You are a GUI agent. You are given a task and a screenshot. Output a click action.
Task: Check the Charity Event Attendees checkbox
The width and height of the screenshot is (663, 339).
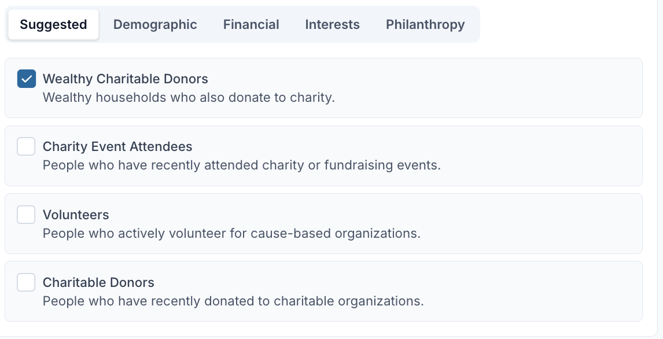(26, 146)
